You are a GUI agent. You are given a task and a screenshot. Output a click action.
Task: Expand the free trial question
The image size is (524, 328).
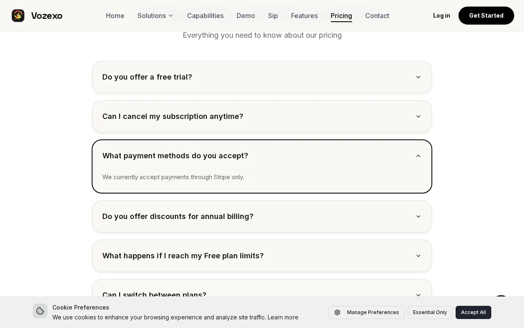[262, 77]
